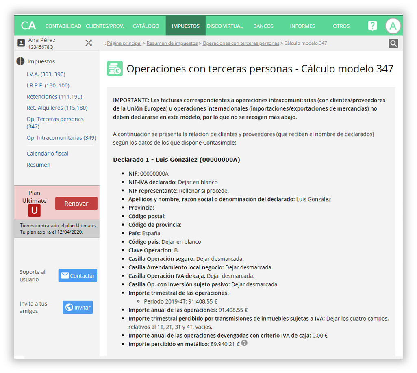Click the search magnifier icon
Viewport: 417px width, 373px height.
(393, 43)
